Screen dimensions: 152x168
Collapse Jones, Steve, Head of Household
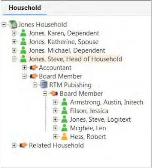pyautogui.click(x=14, y=59)
